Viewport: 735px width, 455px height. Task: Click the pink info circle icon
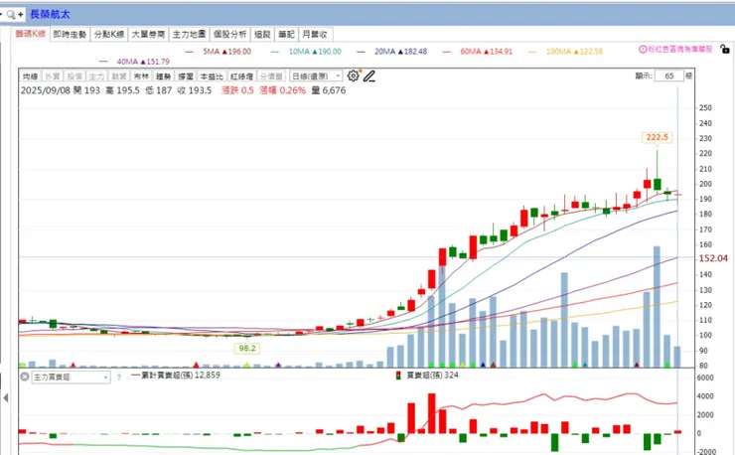pyautogui.click(x=643, y=50)
